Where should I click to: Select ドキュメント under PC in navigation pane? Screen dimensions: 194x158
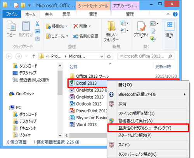click(24, 128)
